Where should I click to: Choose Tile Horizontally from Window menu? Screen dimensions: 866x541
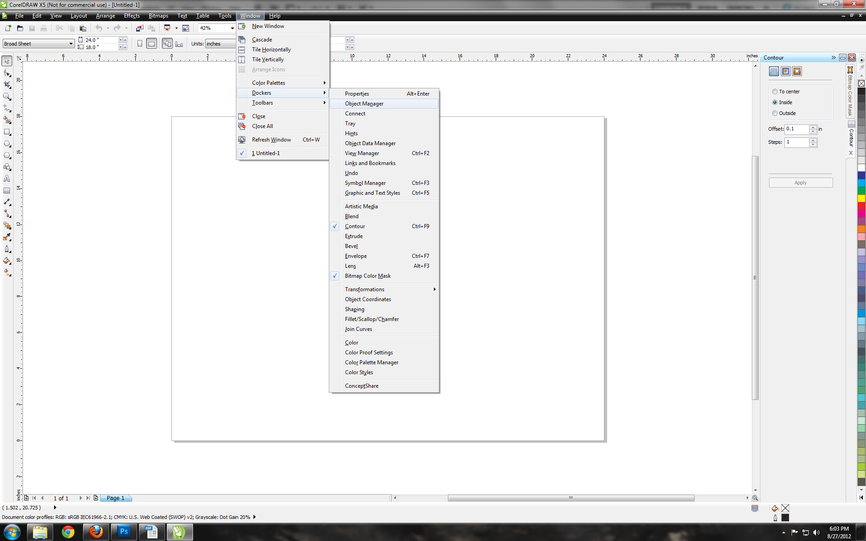click(283, 50)
